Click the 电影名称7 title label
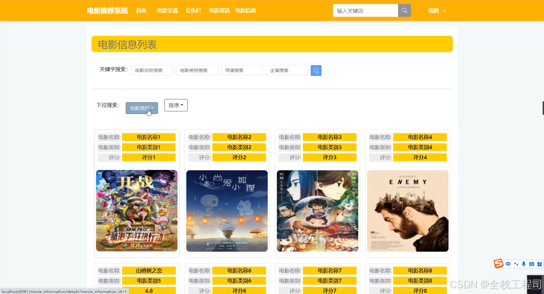544x294 pixels. [x=330, y=271]
